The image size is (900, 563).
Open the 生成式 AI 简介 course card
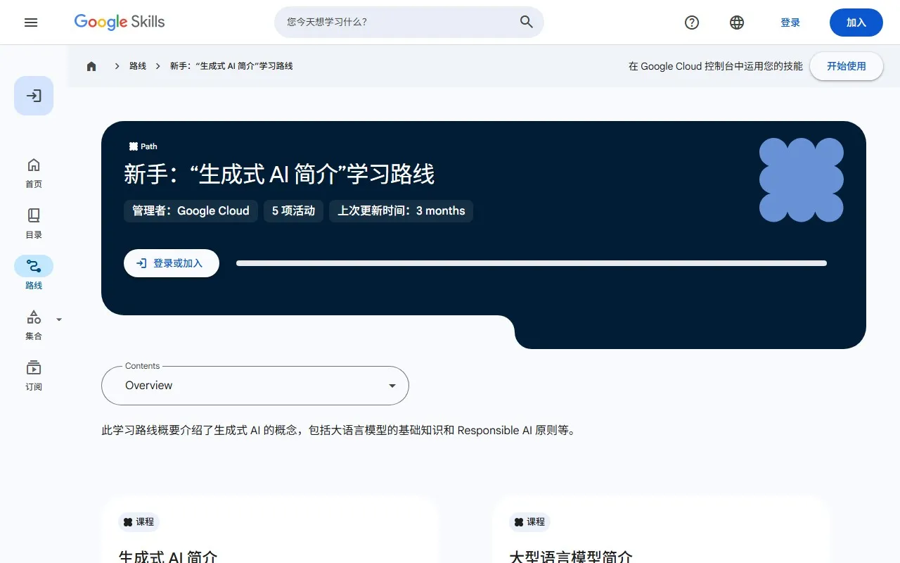click(271, 542)
